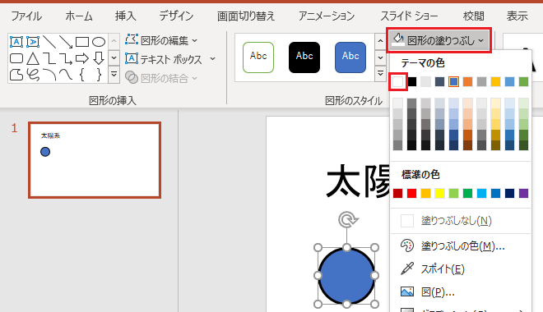Image resolution: width=543 pixels, height=312 pixels.
Task: Click the paint bucket icon of 図形の塗りつぶし
Action: coord(398,39)
